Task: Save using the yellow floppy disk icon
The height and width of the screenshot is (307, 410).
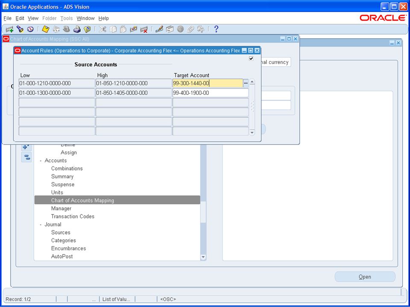Action: 46,29
